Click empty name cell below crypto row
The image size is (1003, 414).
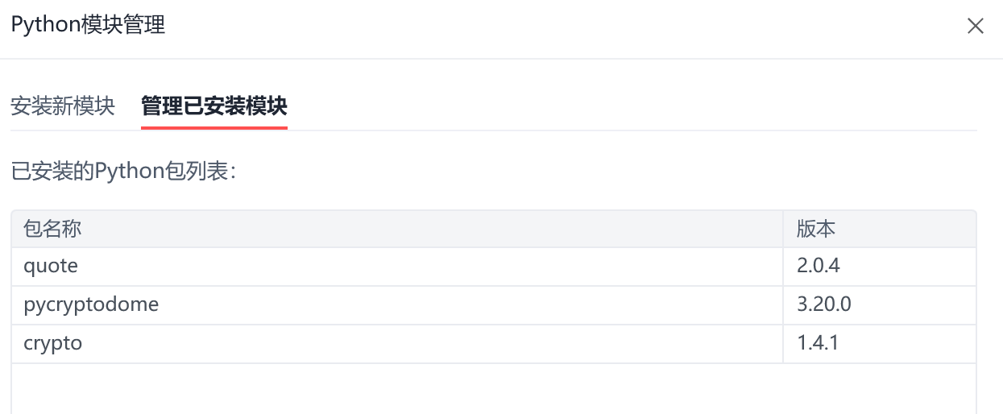(397, 389)
